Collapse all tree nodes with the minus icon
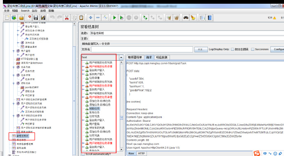The height and width of the screenshot is (156, 284). coord(98,18)
